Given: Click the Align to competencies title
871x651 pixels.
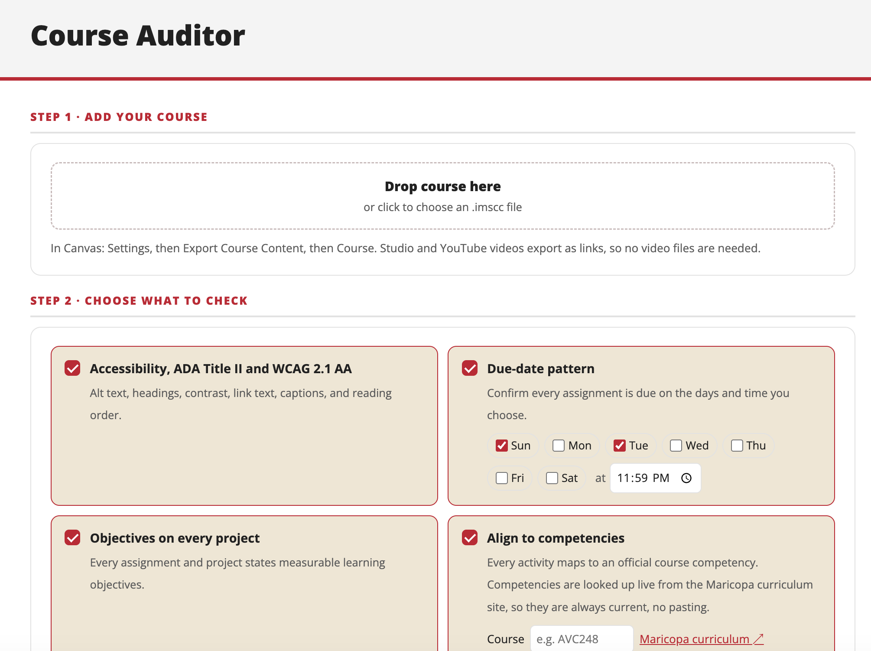Looking at the screenshot, I should (556, 538).
